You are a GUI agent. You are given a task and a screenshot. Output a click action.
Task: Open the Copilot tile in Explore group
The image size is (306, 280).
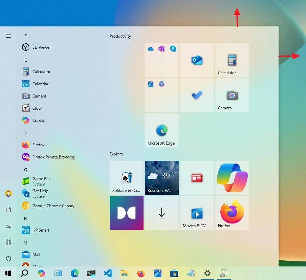click(x=232, y=178)
